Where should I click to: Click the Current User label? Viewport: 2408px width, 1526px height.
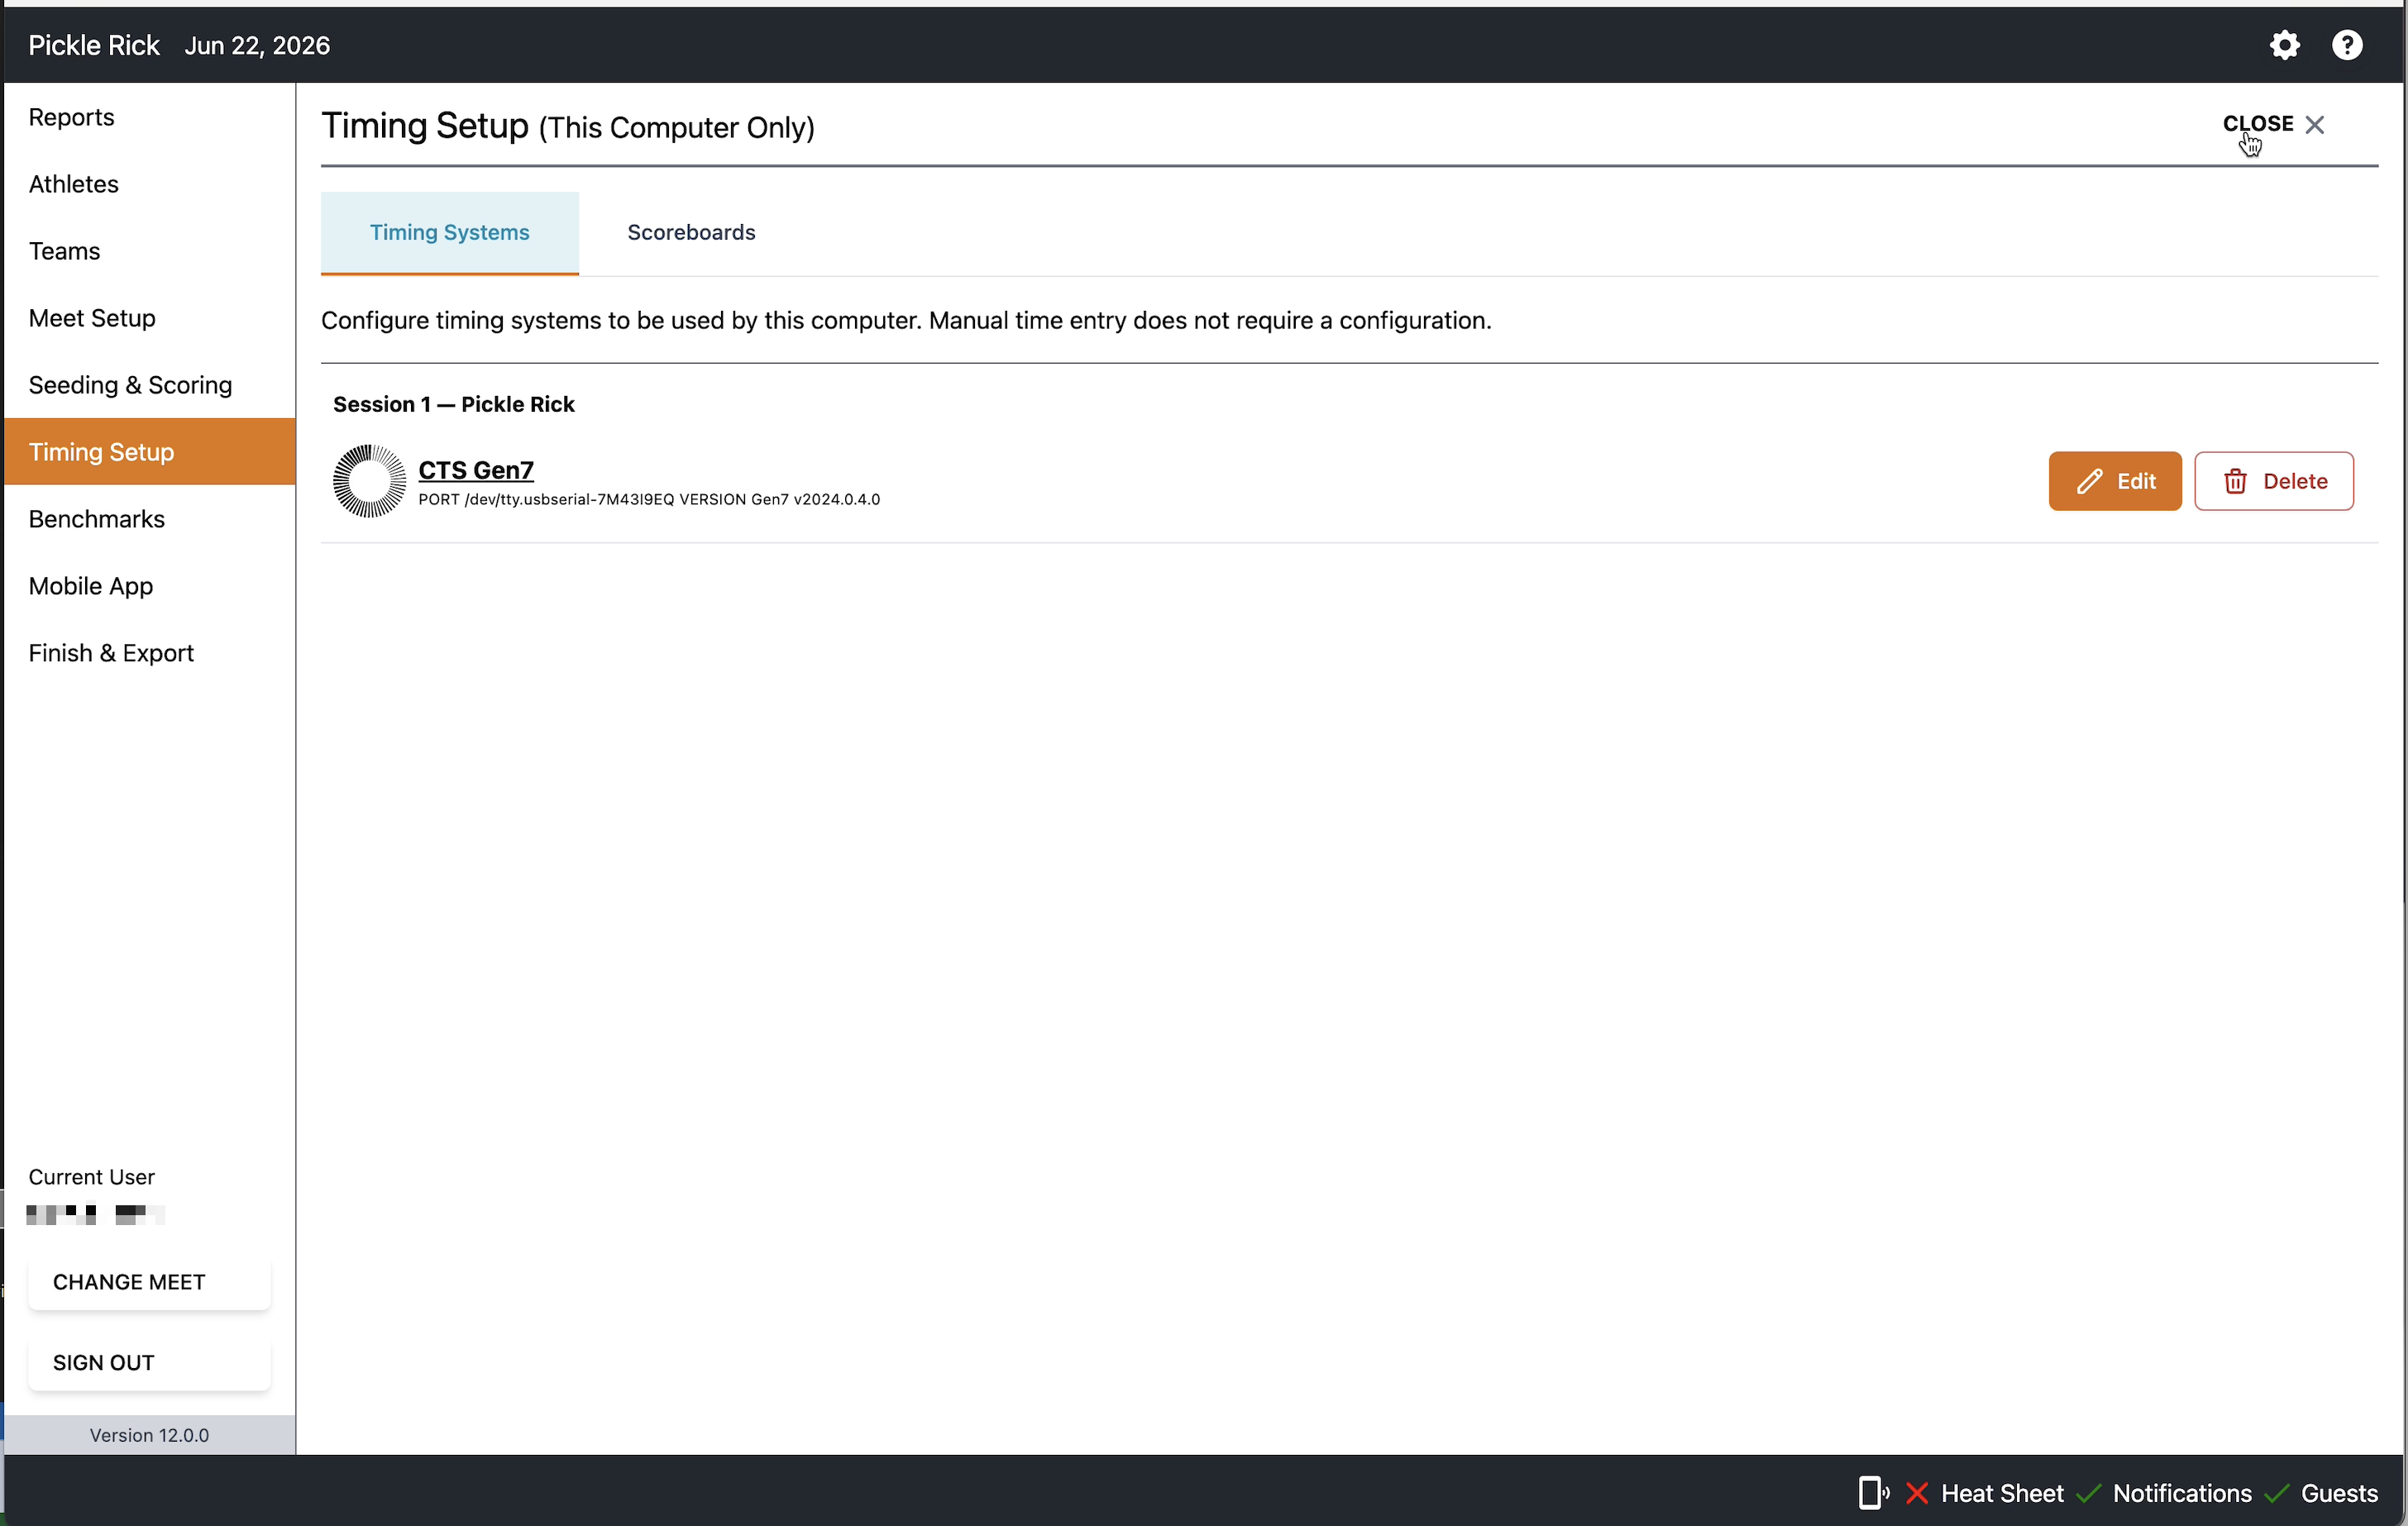(x=92, y=1177)
